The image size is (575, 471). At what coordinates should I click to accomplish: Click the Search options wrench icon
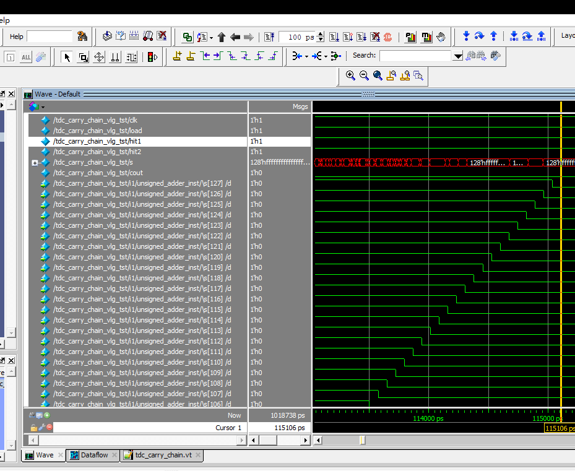[495, 56]
